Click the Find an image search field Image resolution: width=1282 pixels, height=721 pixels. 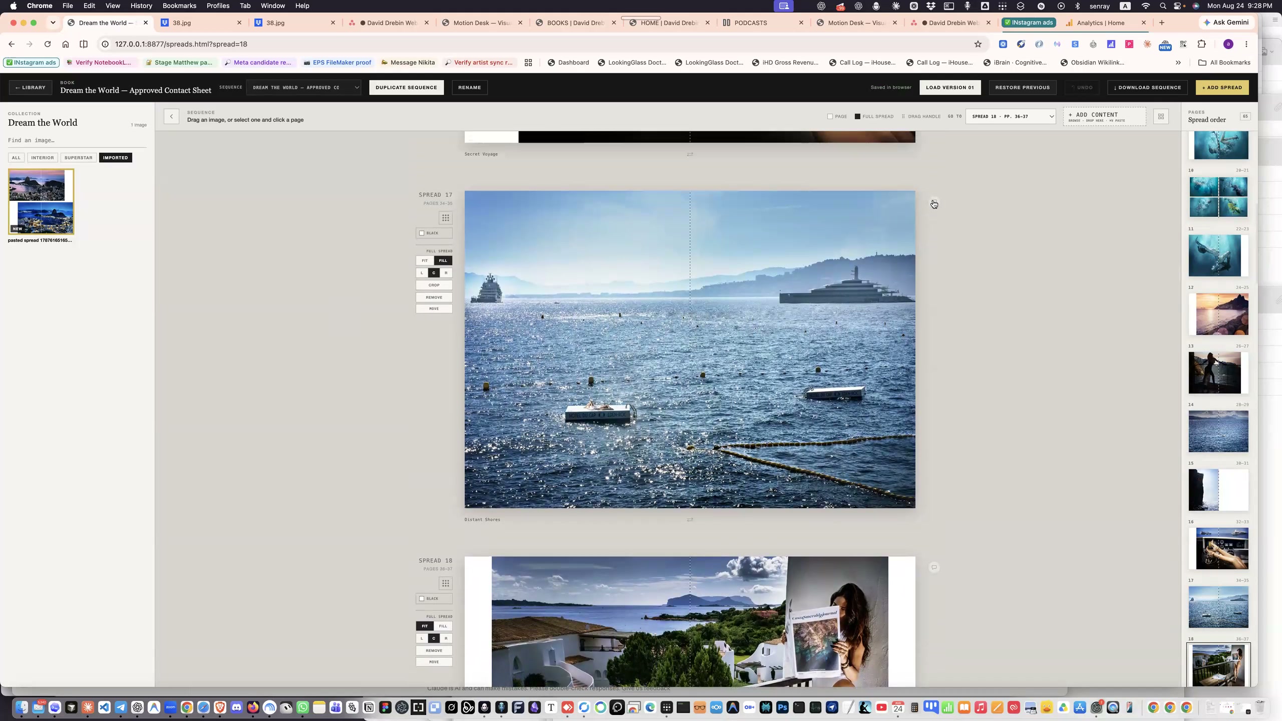tap(77, 140)
